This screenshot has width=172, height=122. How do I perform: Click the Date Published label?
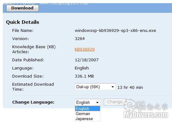(28, 60)
